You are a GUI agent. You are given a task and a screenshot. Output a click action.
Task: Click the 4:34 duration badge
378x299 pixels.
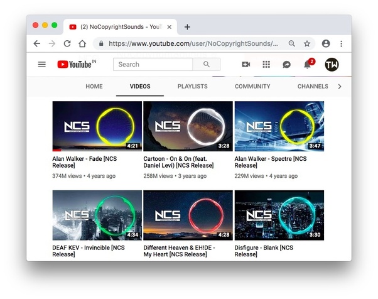click(132, 235)
